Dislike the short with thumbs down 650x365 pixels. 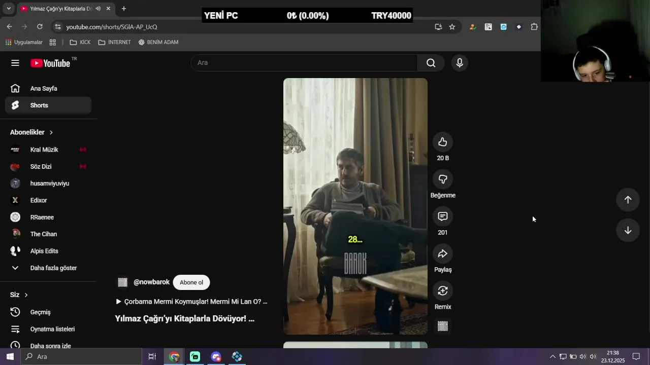click(443, 179)
